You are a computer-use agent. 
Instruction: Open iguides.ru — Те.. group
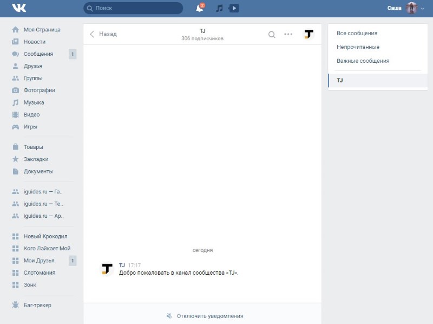click(43, 204)
